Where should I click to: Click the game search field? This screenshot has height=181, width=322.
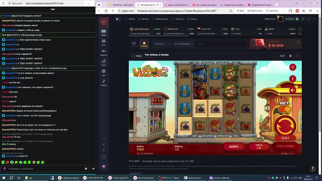point(221,44)
